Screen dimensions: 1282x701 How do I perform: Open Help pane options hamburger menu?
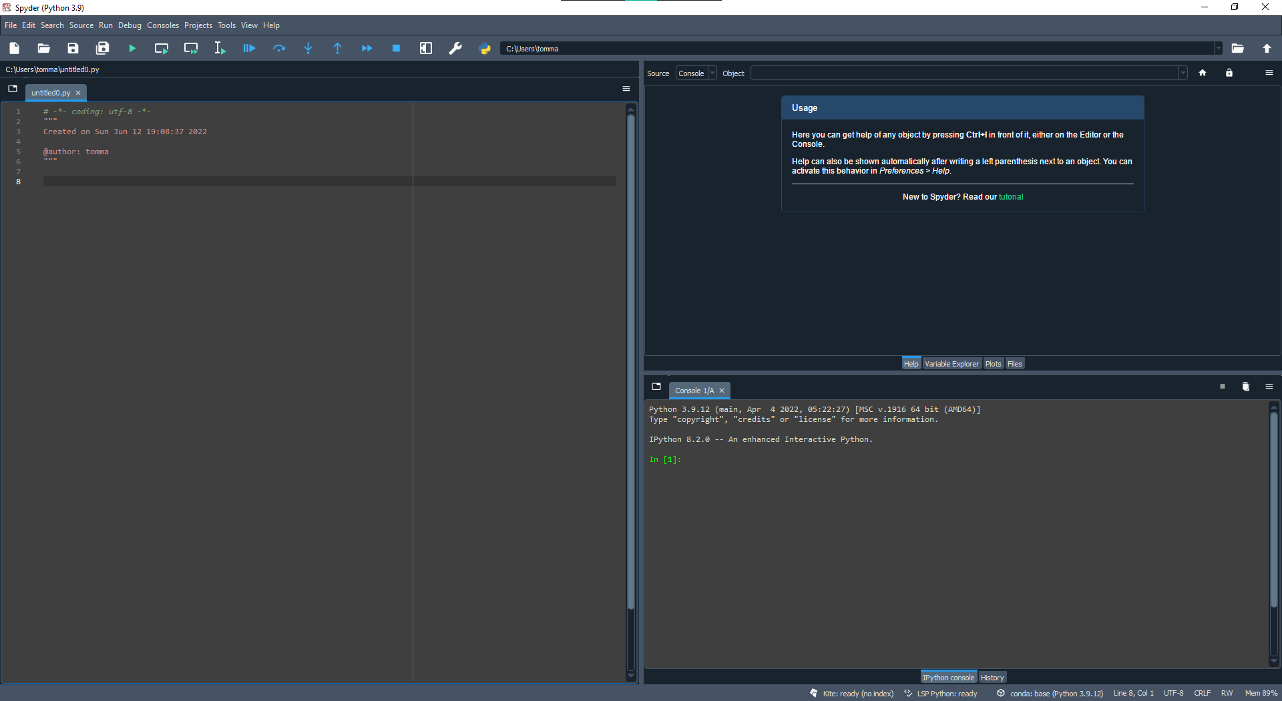1269,73
